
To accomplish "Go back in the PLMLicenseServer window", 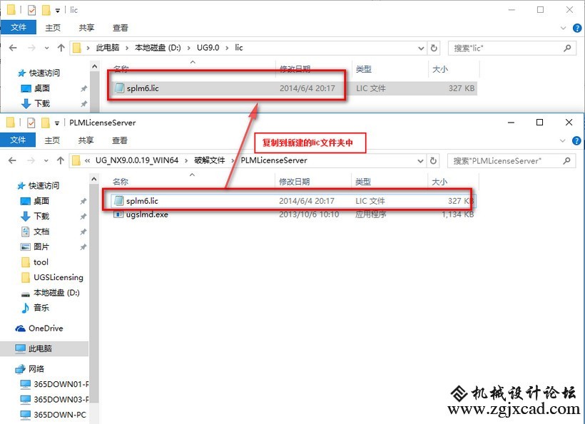I will point(12,160).
